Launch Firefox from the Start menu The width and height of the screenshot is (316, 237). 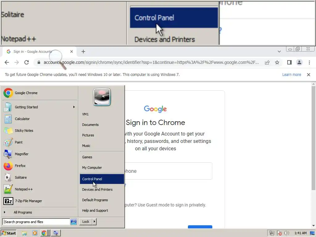(40, 166)
